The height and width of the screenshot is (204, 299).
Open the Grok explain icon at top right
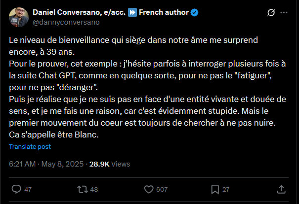271,12
